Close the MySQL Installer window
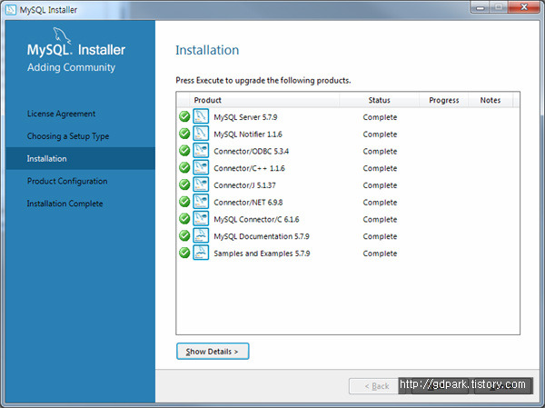This screenshot has width=545, height=408. coord(524,7)
